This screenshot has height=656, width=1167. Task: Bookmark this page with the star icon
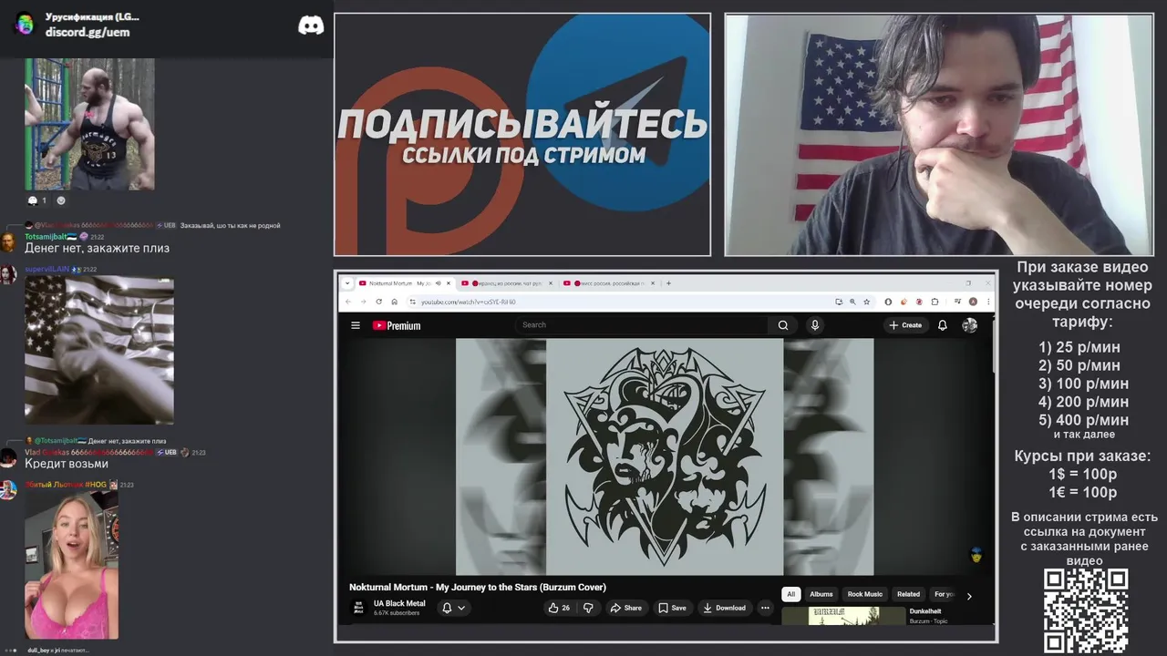click(866, 302)
